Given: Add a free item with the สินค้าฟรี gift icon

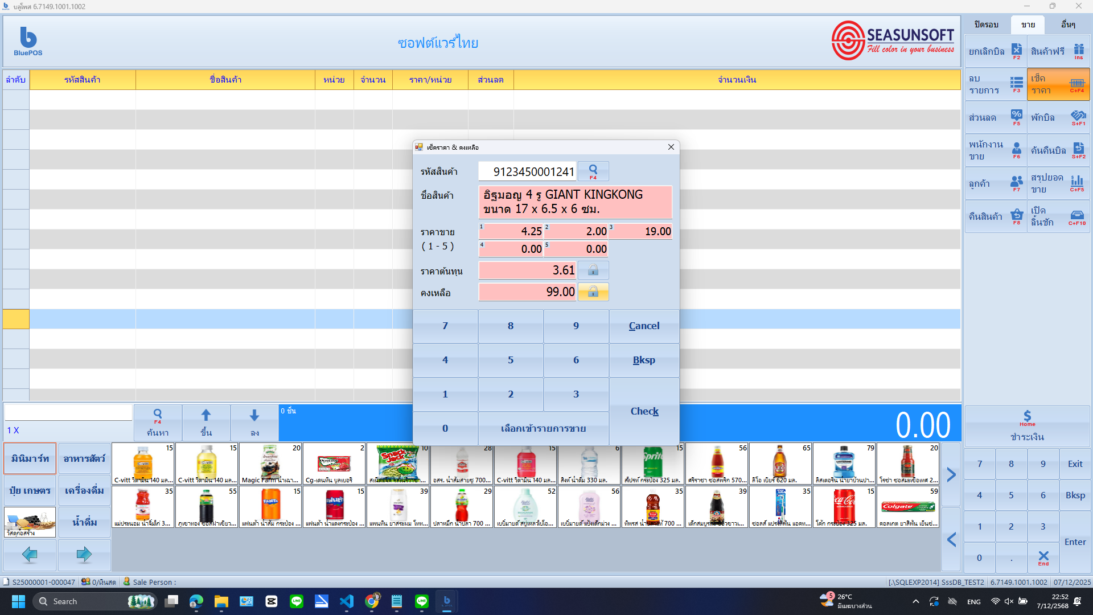Looking at the screenshot, I should 1079,51.
